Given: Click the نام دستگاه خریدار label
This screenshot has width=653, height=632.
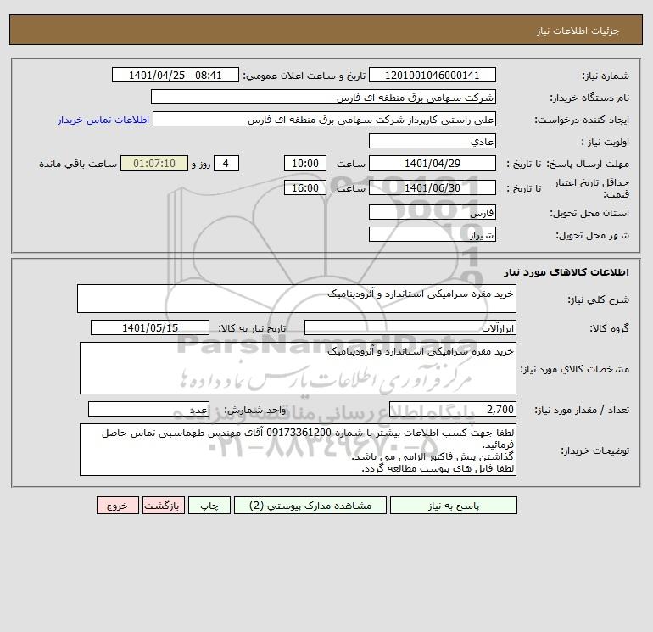Looking at the screenshot, I should (x=589, y=98).
